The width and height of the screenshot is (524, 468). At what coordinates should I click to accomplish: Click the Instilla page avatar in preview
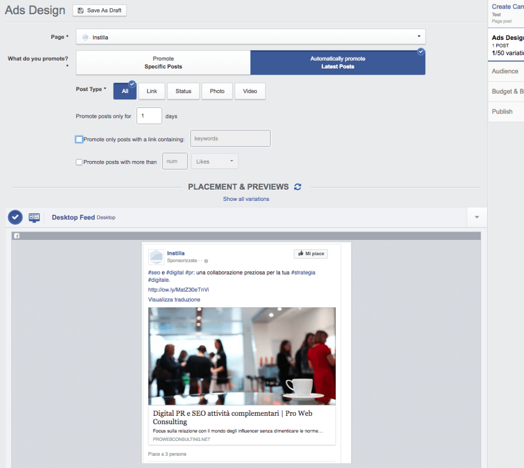[x=156, y=257]
